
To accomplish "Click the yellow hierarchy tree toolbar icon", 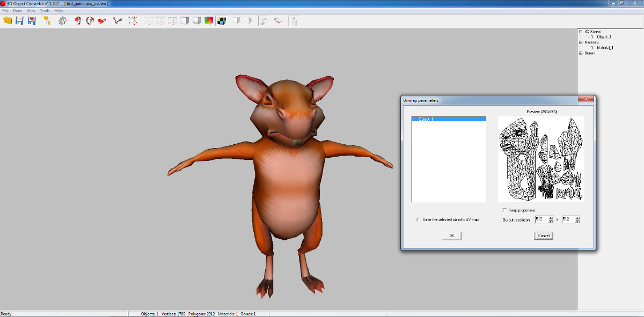I will point(47,20).
